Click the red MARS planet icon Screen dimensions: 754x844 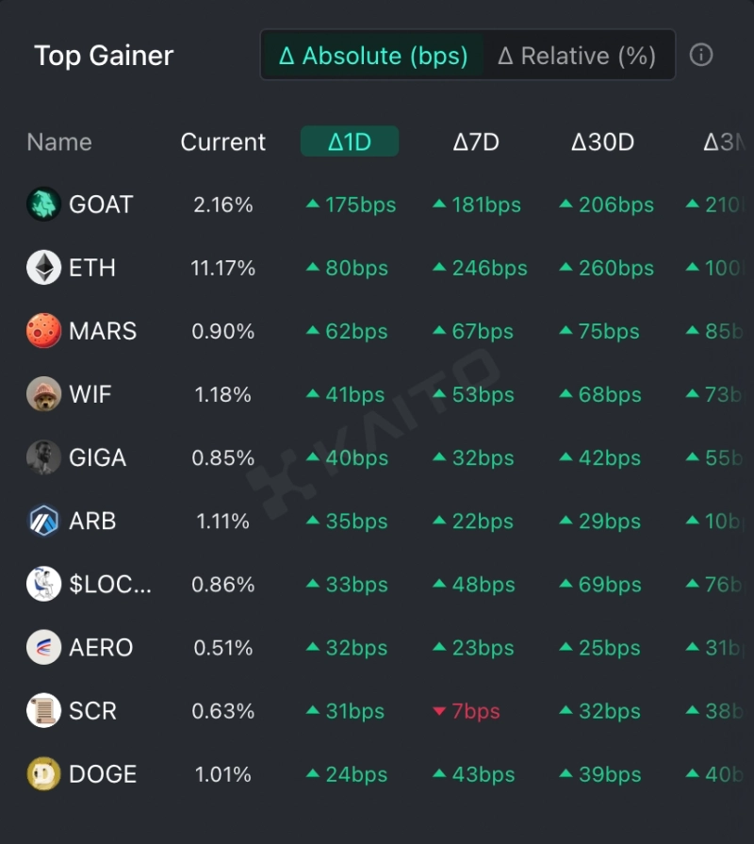pyautogui.click(x=43, y=331)
